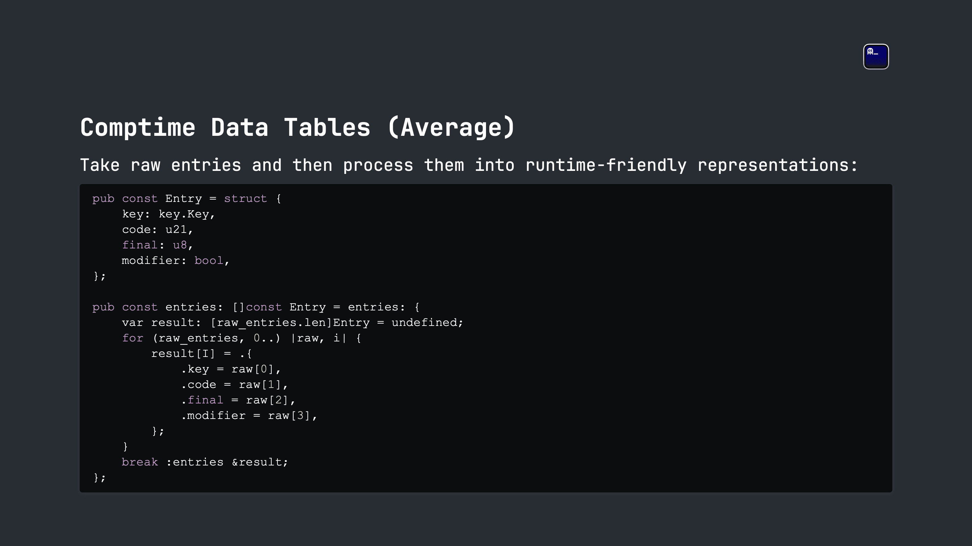Viewport: 972px width, 546px height.
Task: Click the slide title Comptime Data Tables
Action: pyautogui.click(x=225, y=127)
